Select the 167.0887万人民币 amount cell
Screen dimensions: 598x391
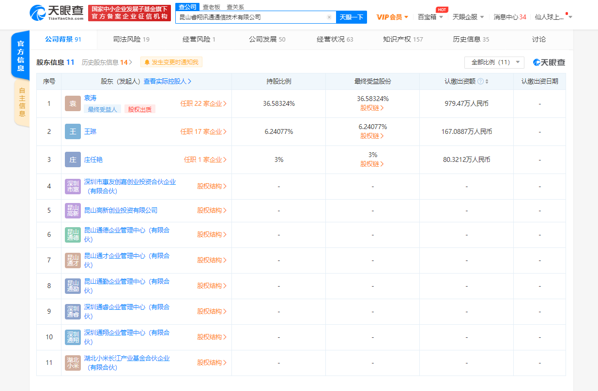[467, 131]
